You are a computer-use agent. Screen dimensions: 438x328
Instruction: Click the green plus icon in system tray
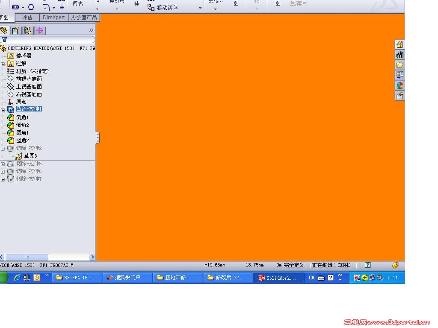point(364,278)
